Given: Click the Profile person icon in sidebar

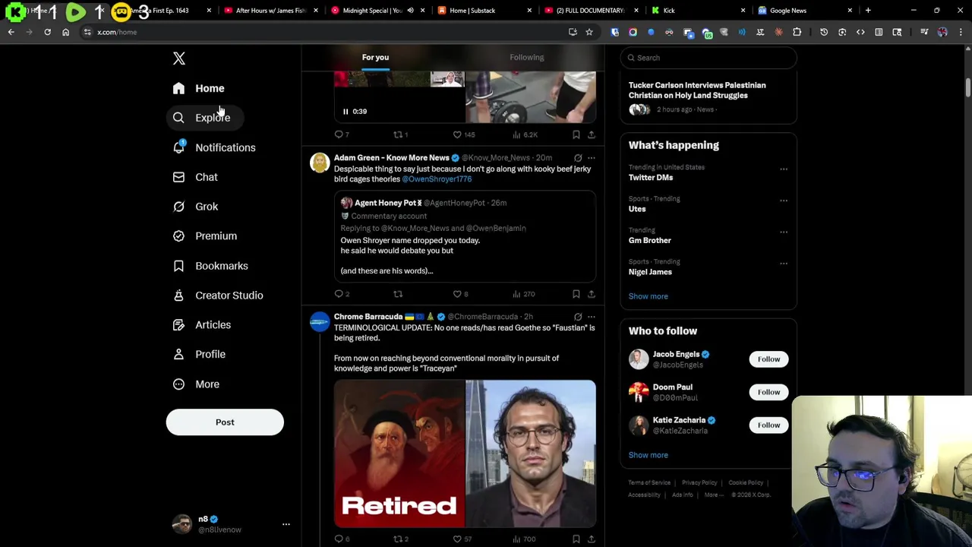Looking at the screenshot, I should click(x=178, y=354).
